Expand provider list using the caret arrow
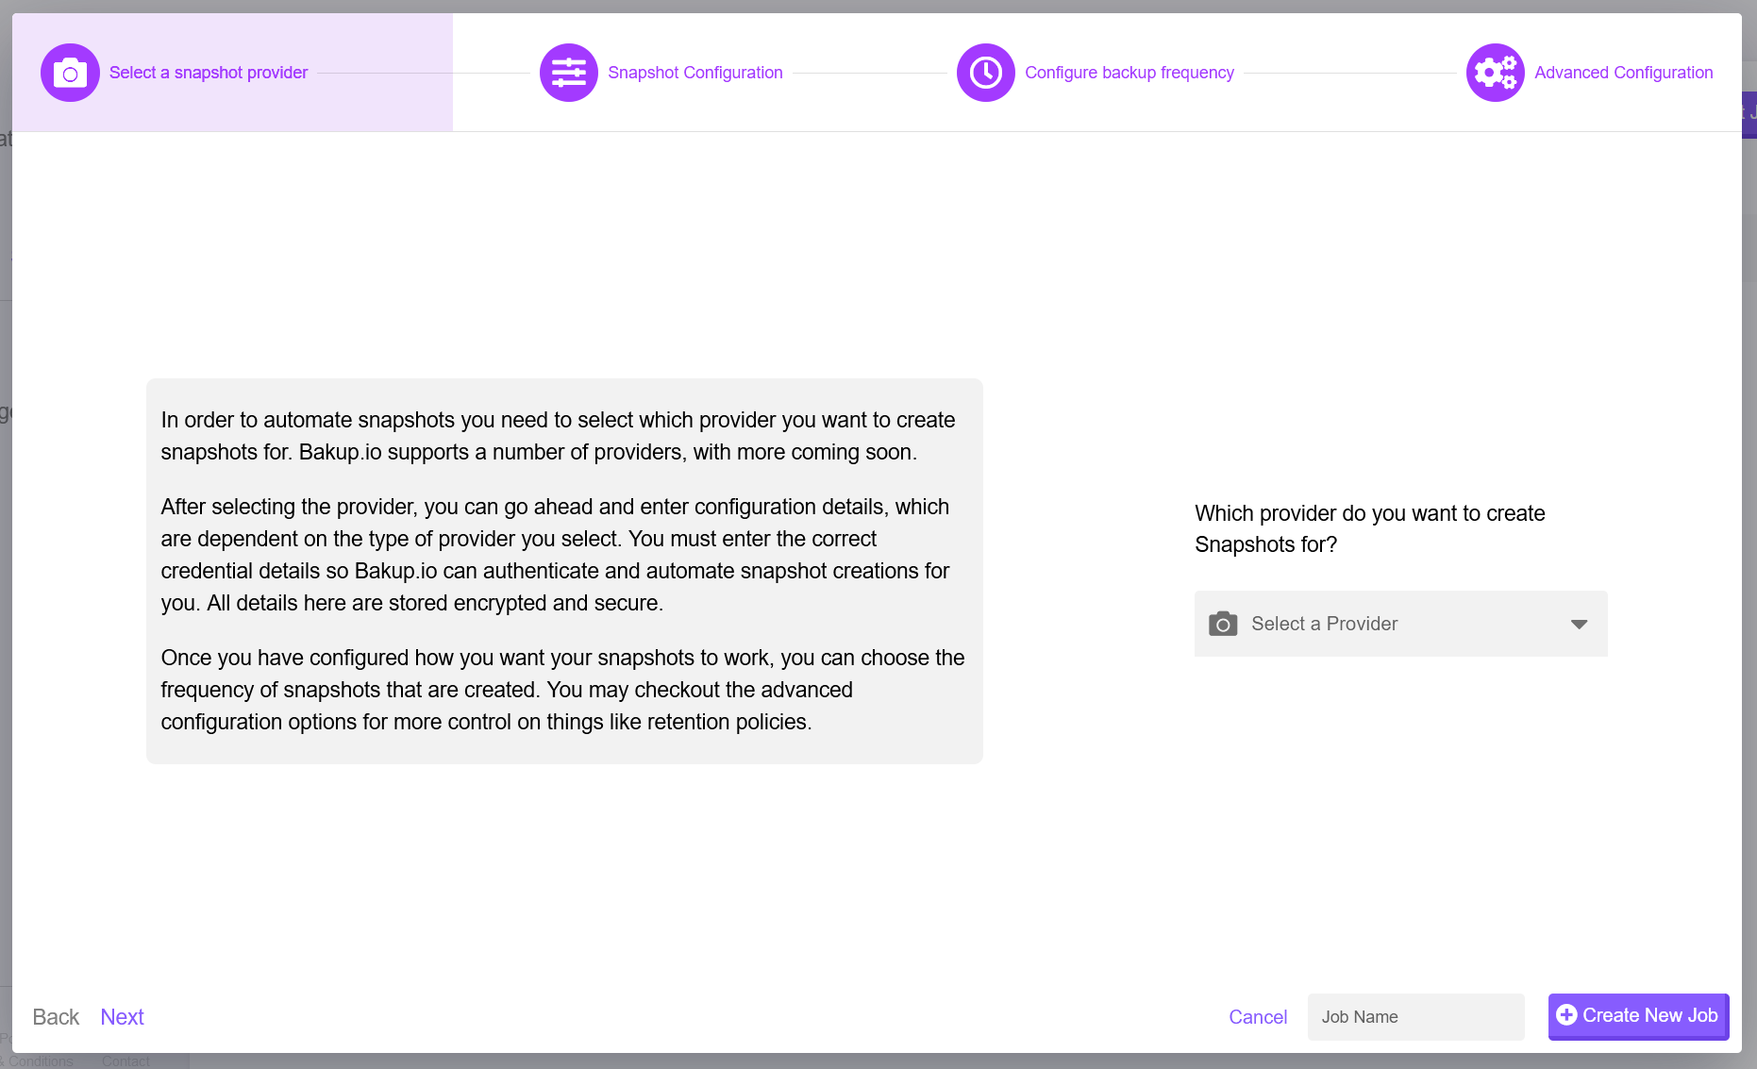 [1579, 624]
